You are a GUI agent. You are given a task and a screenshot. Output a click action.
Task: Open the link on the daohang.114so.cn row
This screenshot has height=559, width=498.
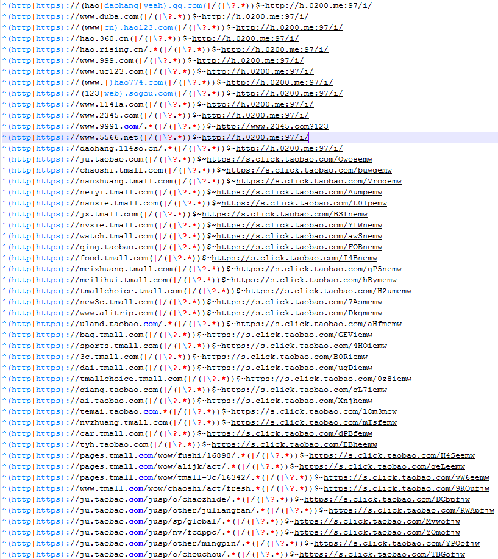[x=289, y=148]
